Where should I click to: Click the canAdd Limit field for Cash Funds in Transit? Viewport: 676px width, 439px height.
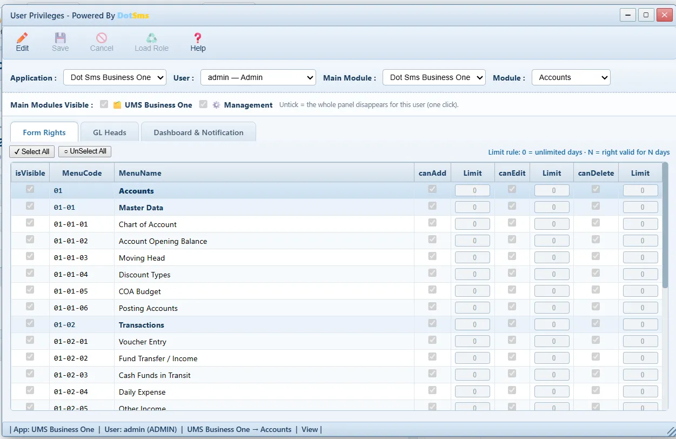(x=473, y=375)
